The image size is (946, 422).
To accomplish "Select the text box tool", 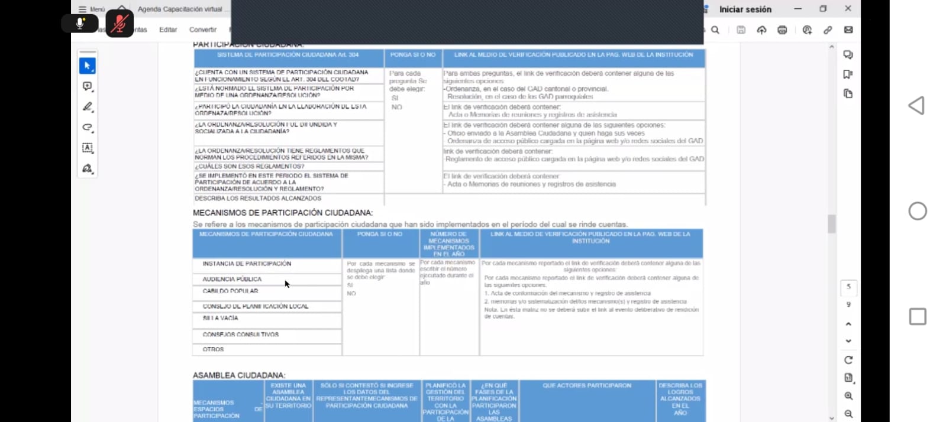I will pyautogui.click(x=88, y=148).
